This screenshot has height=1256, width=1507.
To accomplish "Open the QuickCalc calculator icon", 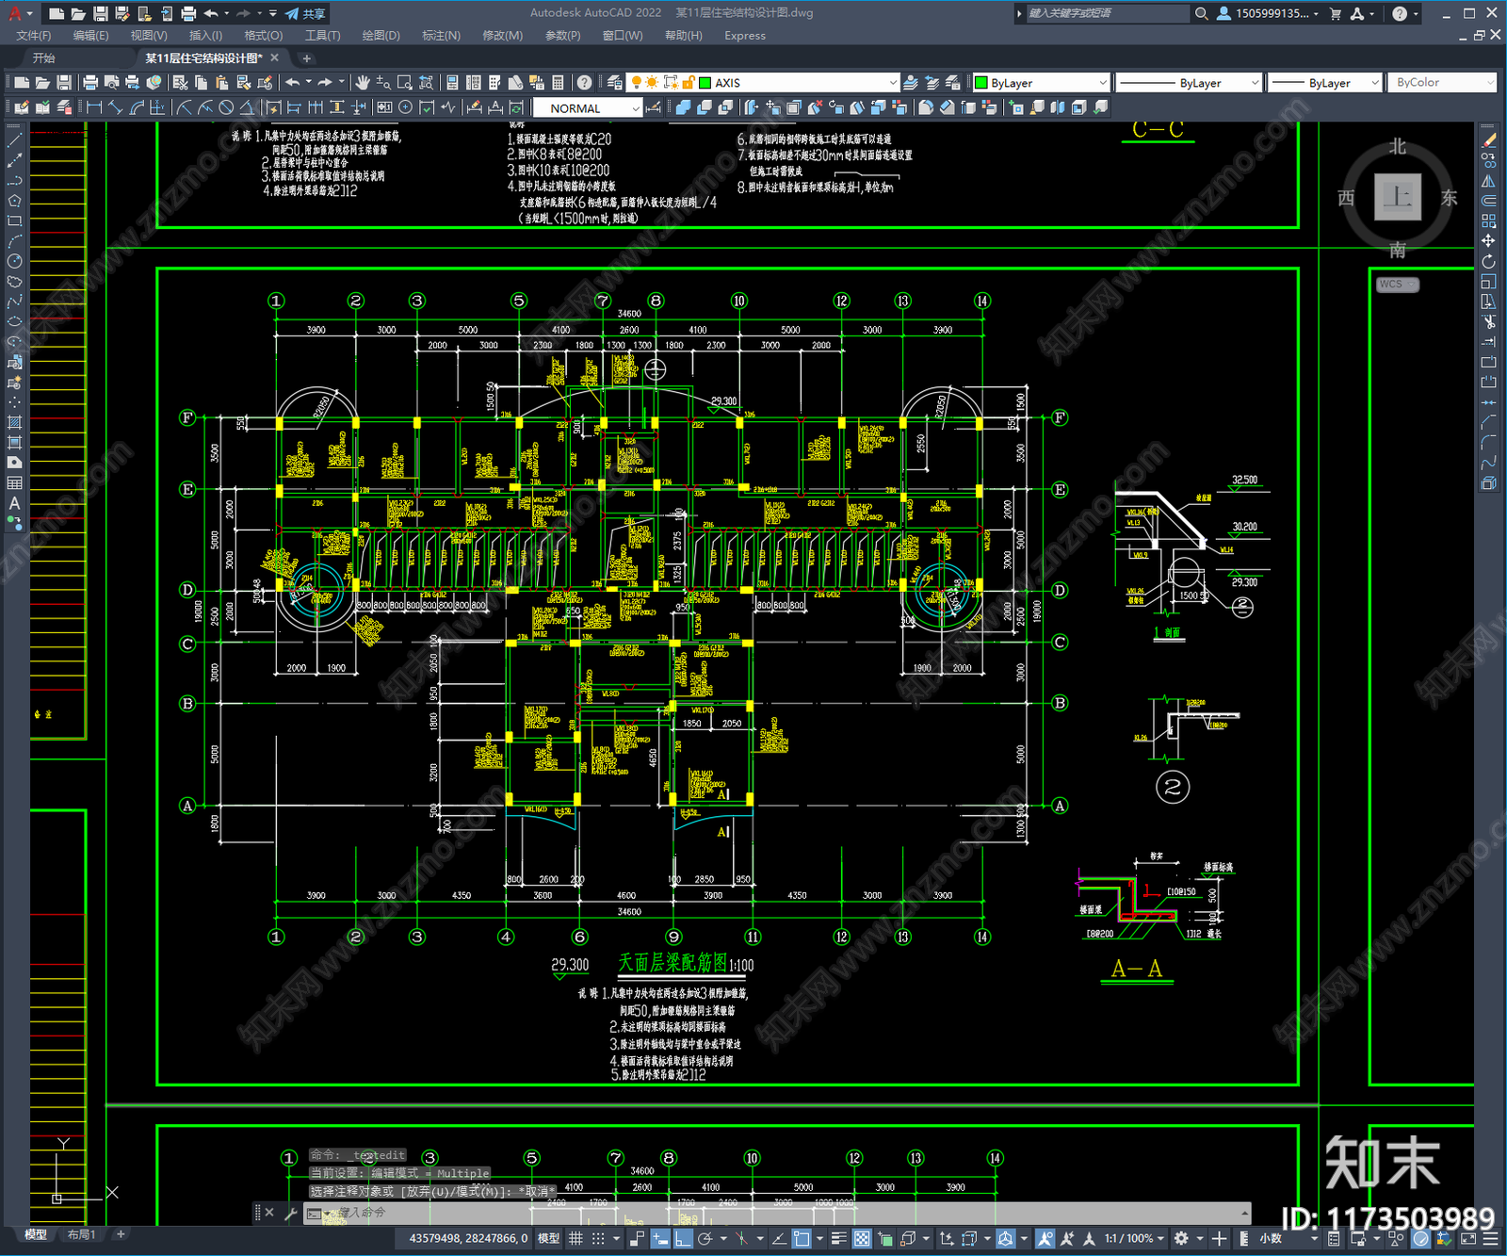I will (558, 83).
